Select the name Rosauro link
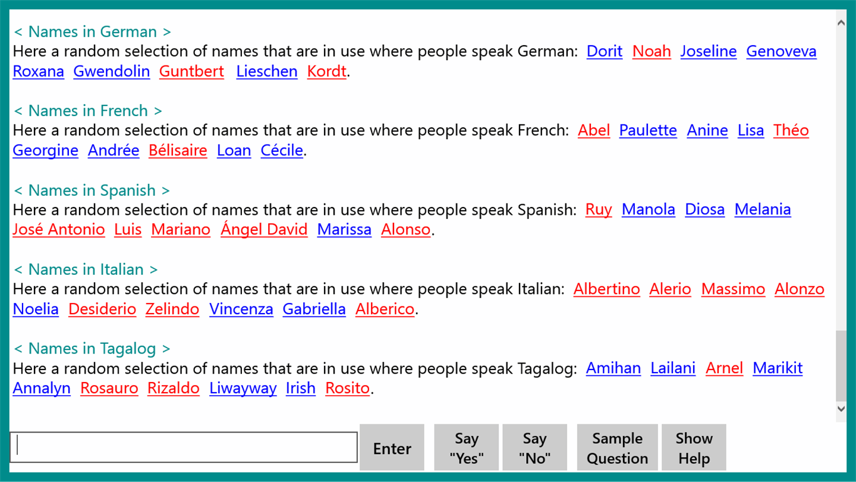 tap(109, 389)
